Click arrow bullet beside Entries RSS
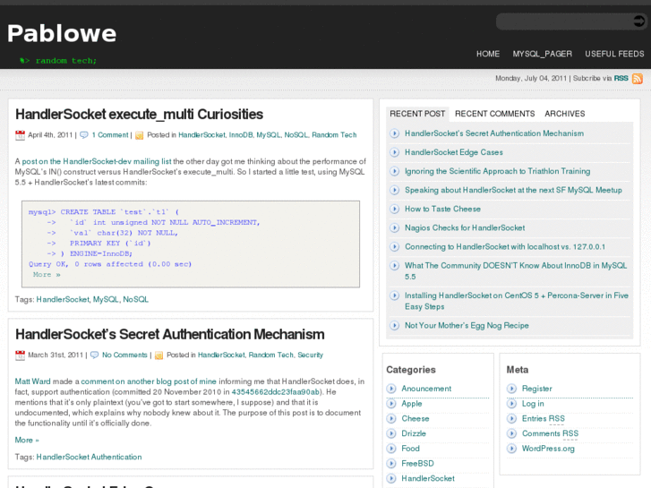 [511, 419]
